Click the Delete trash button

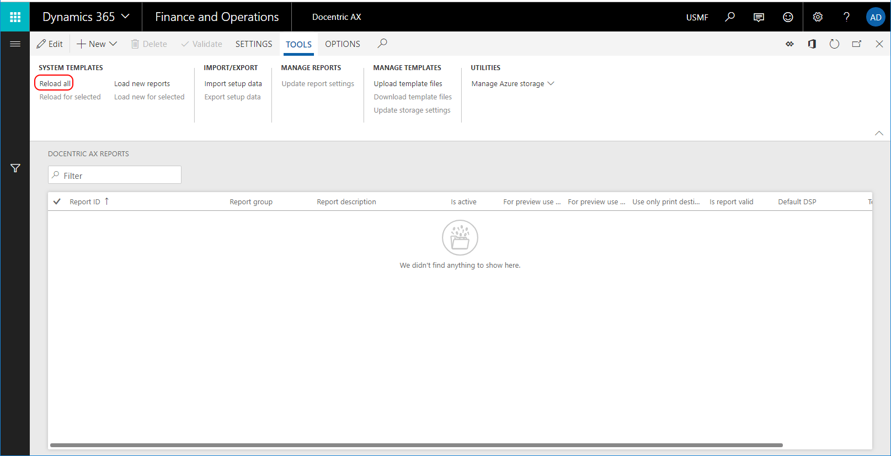[x=149, y=44]
